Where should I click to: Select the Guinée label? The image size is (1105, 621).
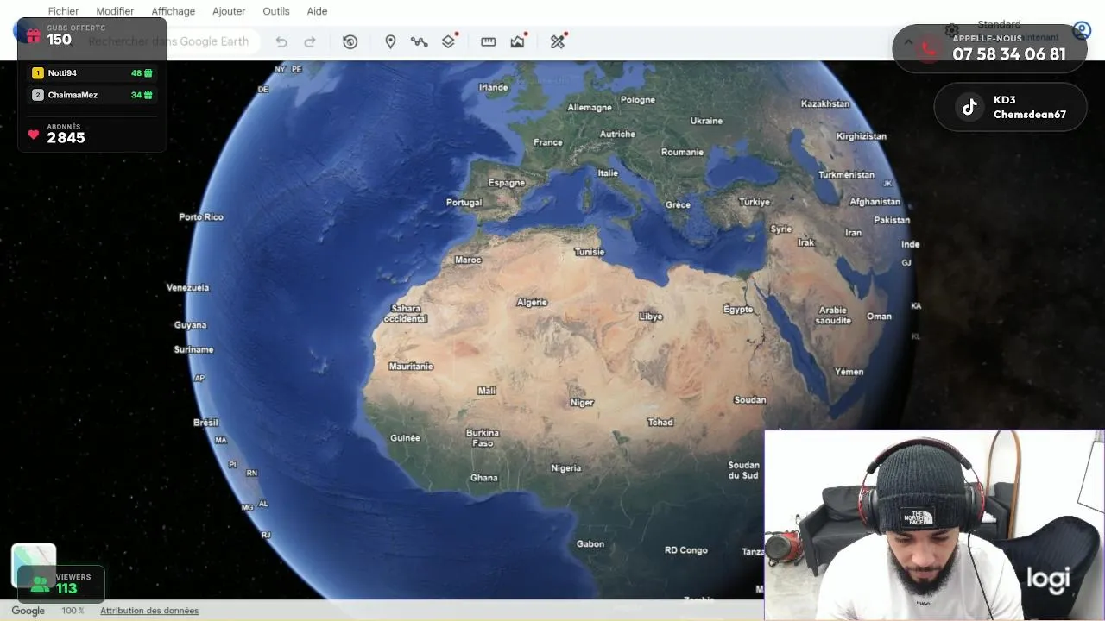(405, 438)
